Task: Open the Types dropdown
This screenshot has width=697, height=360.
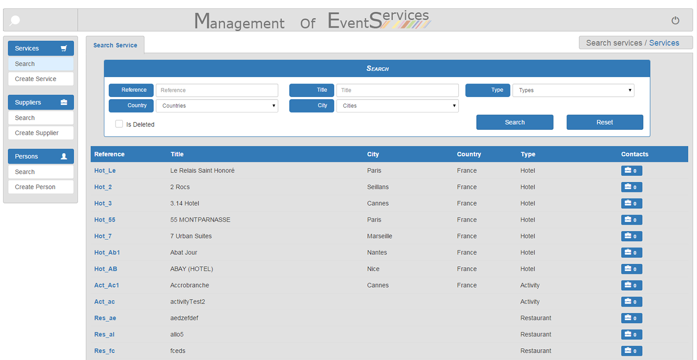Action: pos(573,90)
